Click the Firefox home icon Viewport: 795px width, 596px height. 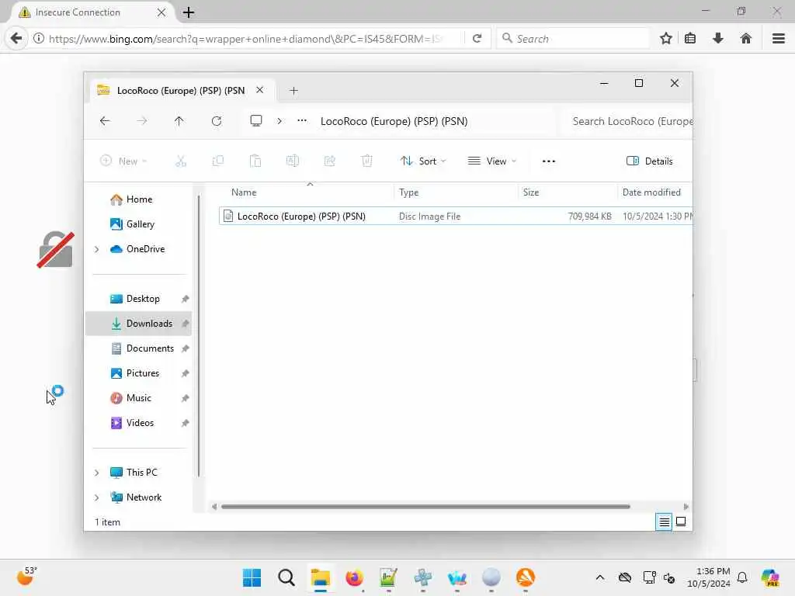pyautogui.click(x=746, y=39)
